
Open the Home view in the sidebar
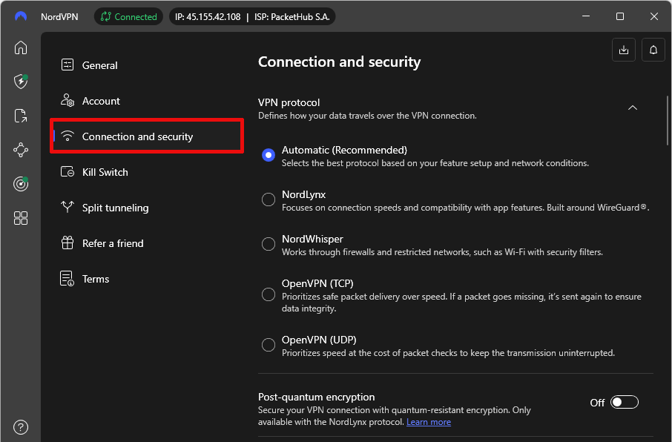point(20,47)
